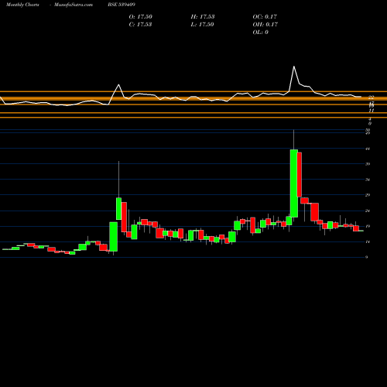Click the "Monthly Charts" title text
The width and height of the screenshot is (387, 387).
(22, 5)
